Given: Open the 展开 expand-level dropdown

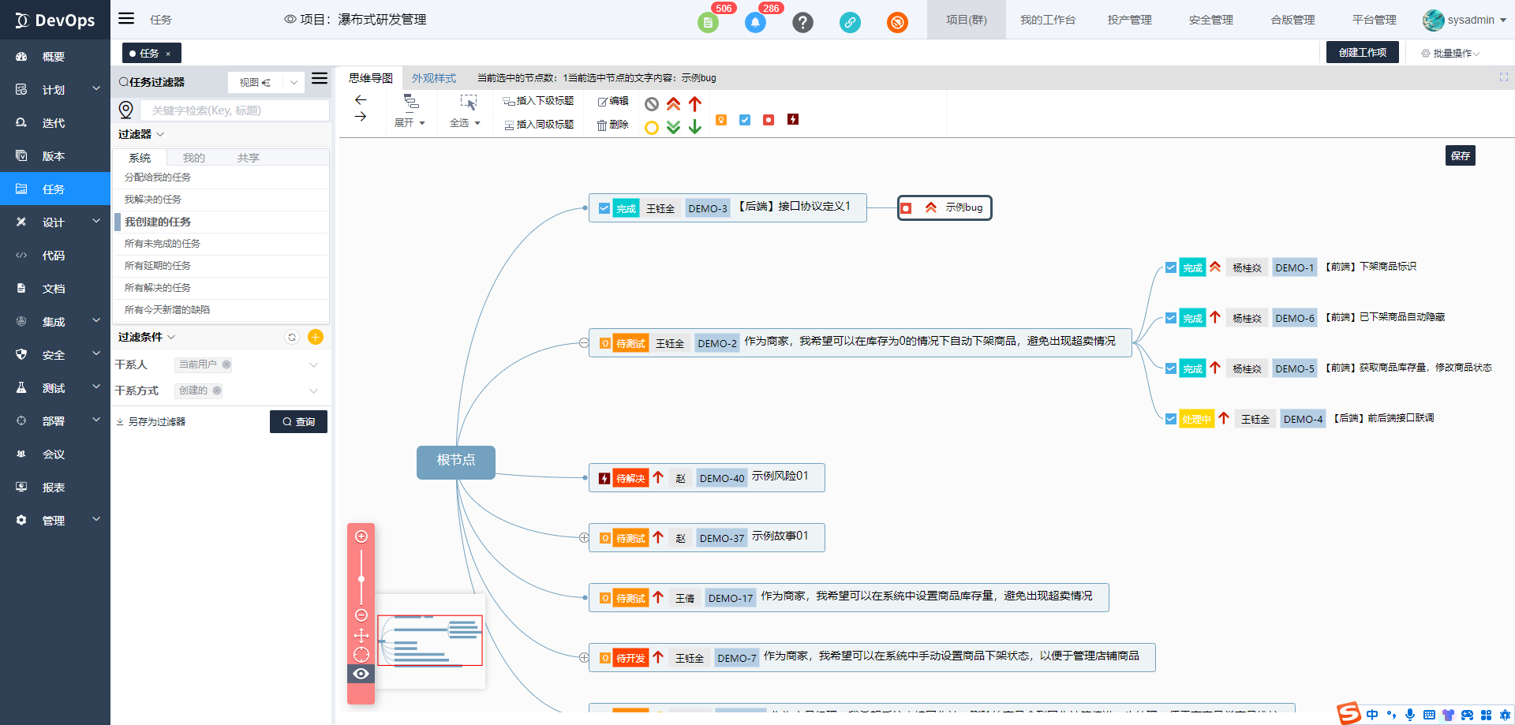Looking at the screenshot, I should click(x=410, y=123).
